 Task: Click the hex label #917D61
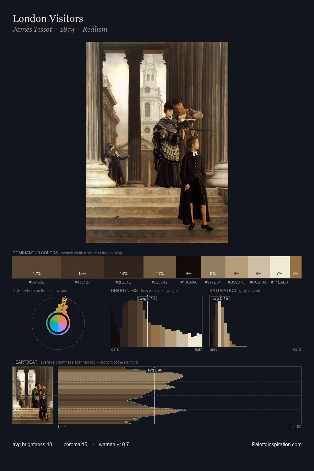coord(213,282)
